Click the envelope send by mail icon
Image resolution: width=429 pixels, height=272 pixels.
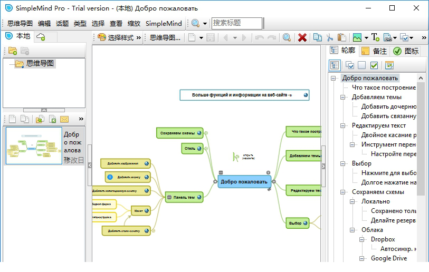pos(64,119)
